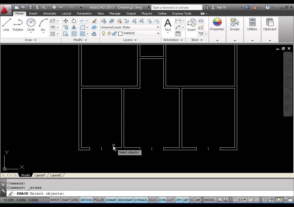Open the application menu button

coord(6,9)
